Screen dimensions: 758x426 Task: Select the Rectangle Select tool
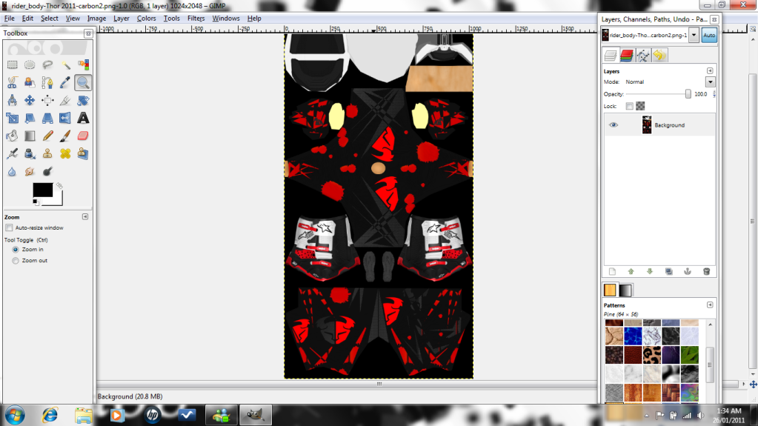coord(12,64)
